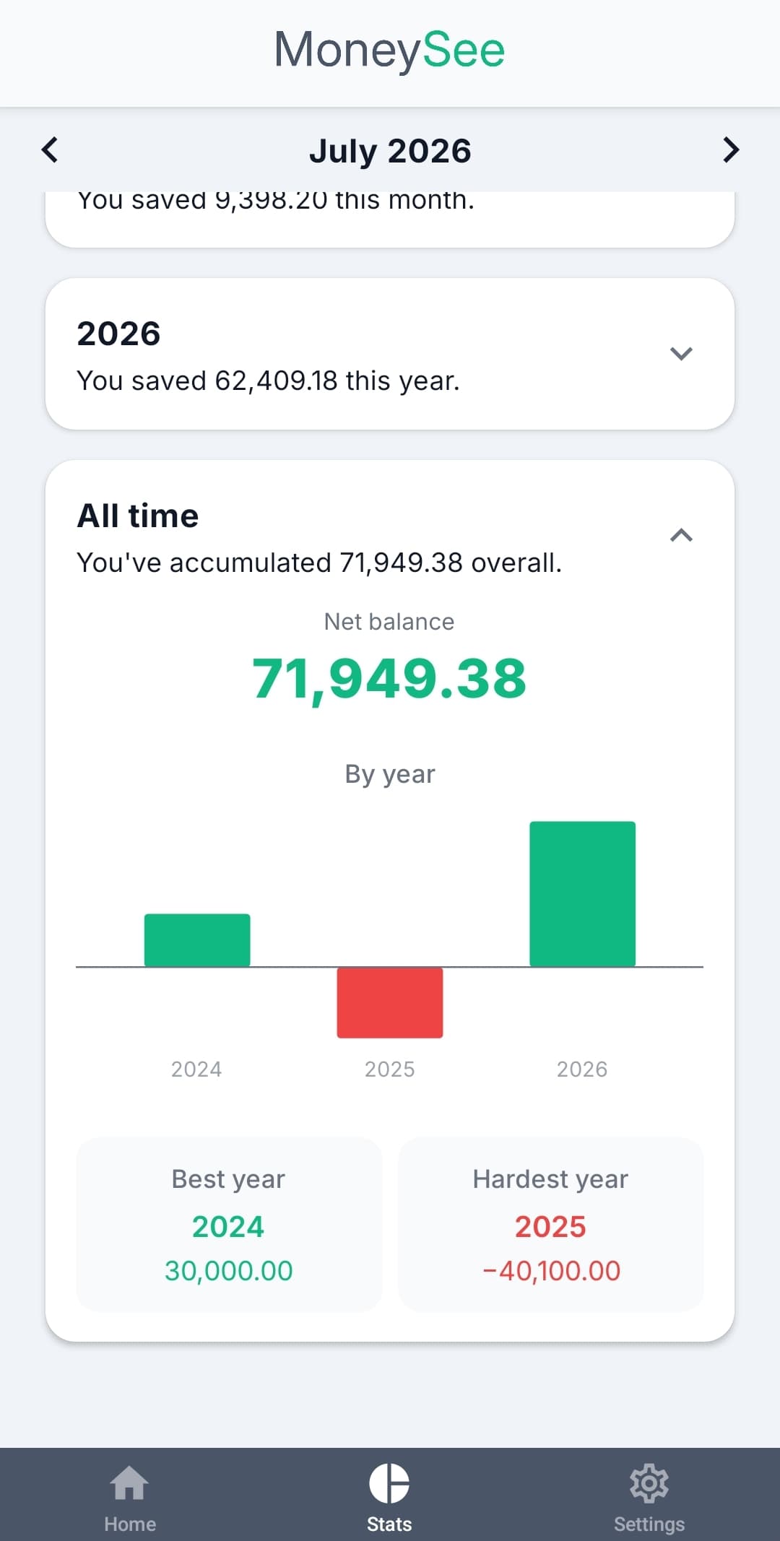Go to the previous month arrow
780x1541 pixels.
click(49, 150)
